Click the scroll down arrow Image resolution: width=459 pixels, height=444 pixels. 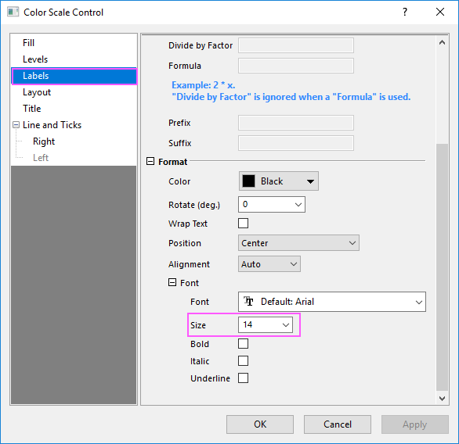click(x=442, y=398)
